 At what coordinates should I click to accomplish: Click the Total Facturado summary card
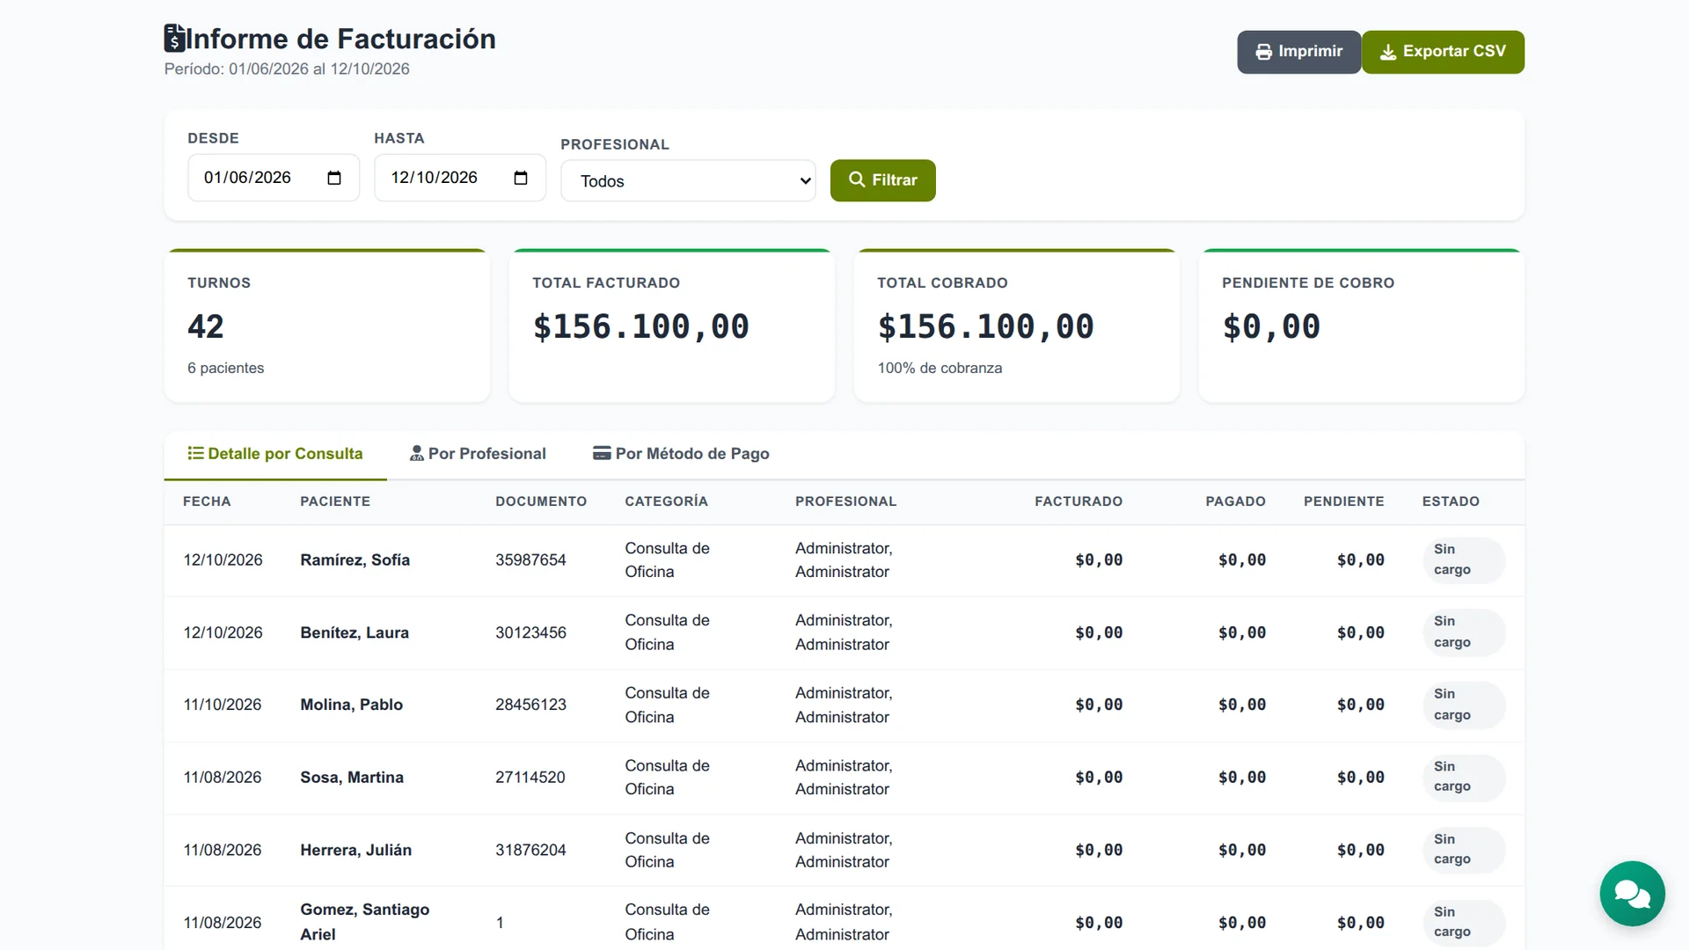671,325
